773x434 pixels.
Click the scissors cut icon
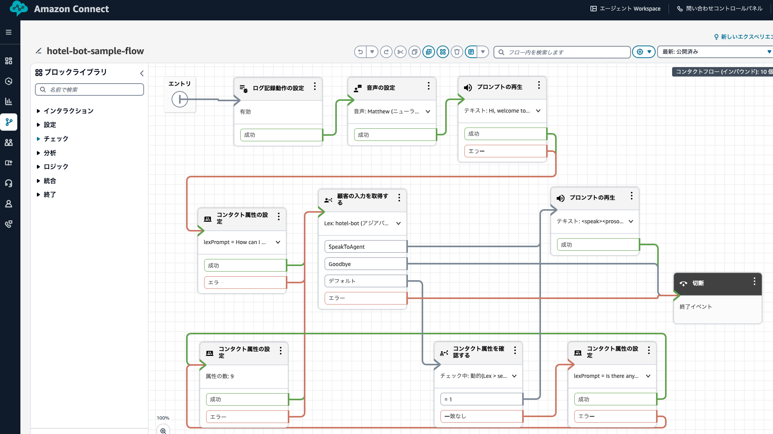coord(400,52)
